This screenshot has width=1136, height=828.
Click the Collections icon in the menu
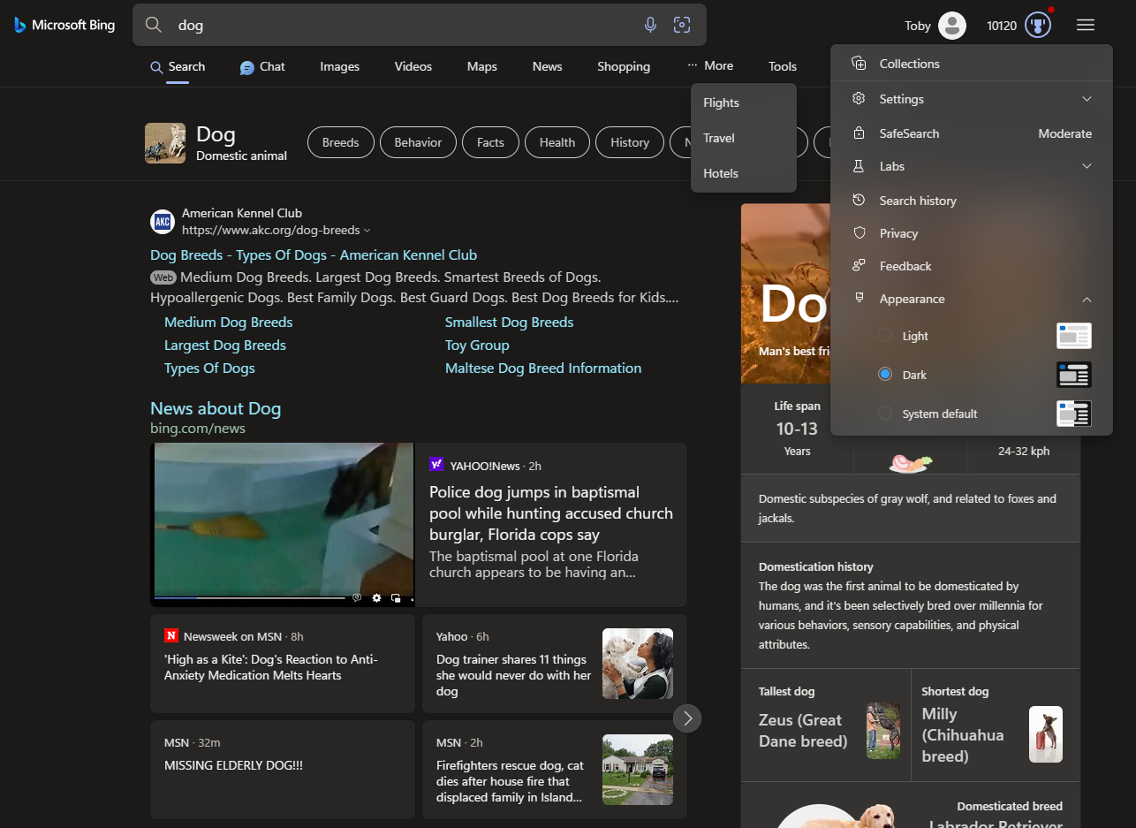(x=859, y=64)
